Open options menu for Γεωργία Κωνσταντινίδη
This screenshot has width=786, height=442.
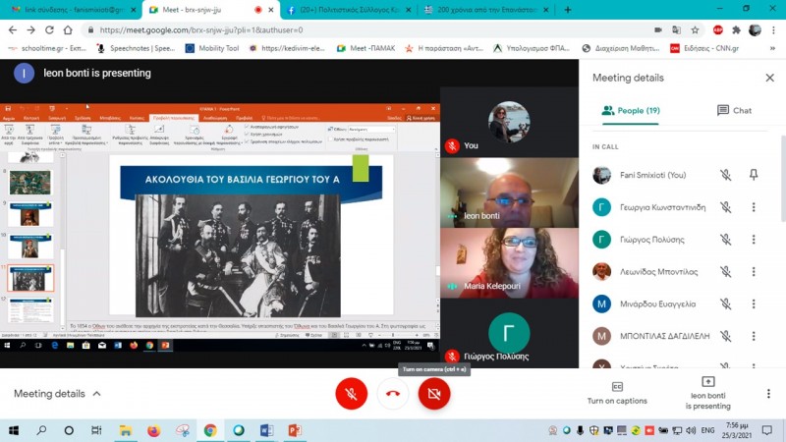click(x=754, y=207)
